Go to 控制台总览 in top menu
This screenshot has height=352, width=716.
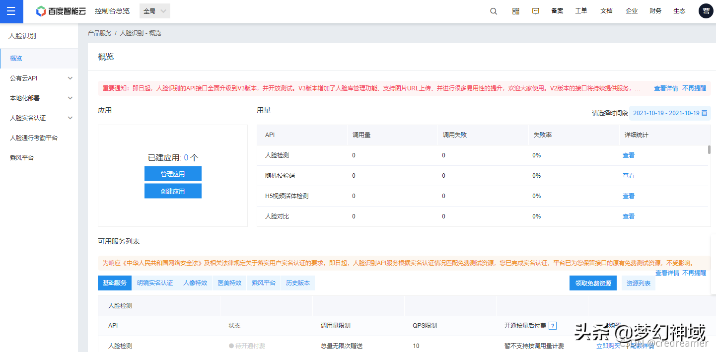pyautogui.click(x=112, y=10)
